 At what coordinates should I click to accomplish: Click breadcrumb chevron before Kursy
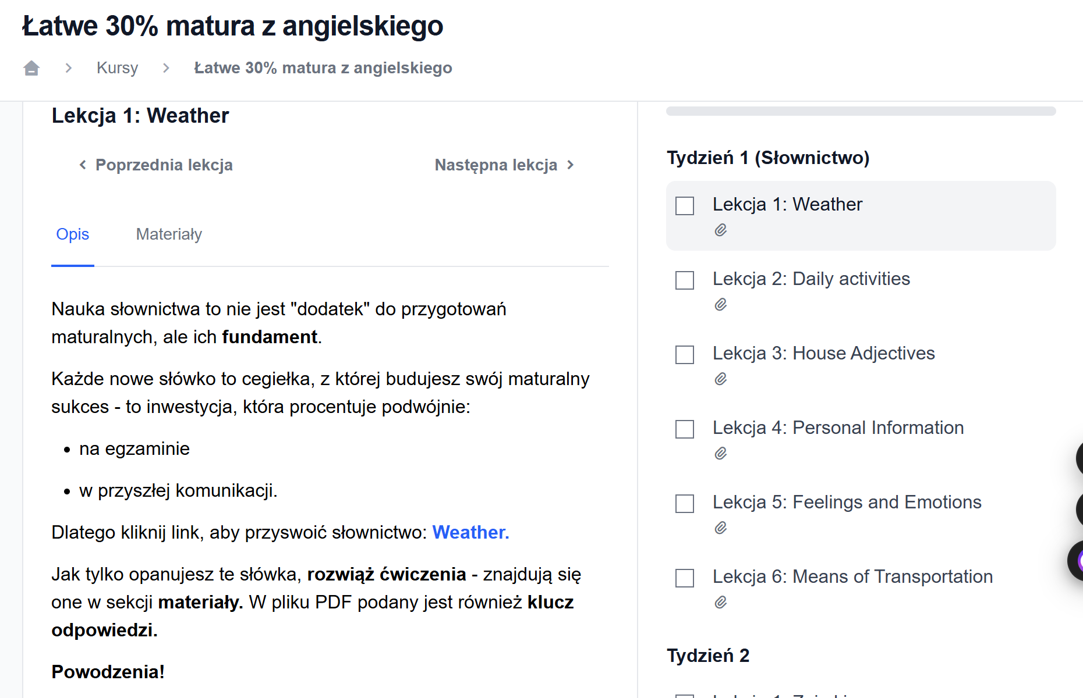click(x=69, y=68)
